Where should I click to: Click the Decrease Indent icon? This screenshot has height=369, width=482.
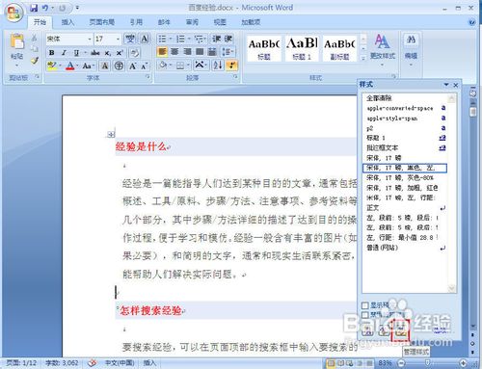point(216,39)
